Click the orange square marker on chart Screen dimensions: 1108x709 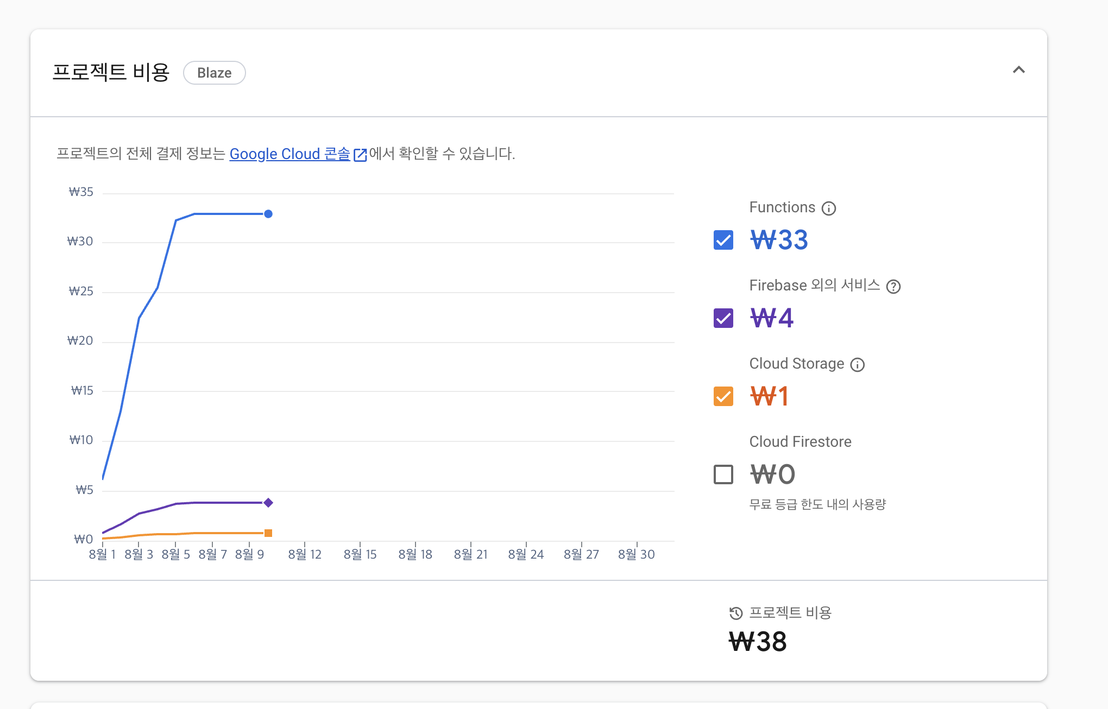[x=268, y=533]
